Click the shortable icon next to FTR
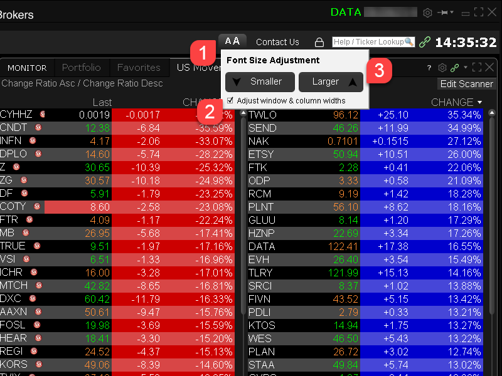 (x=29, y=219)
